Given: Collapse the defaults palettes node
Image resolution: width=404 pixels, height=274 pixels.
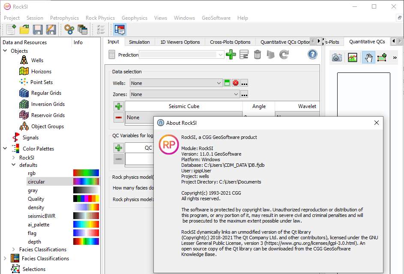Looking at the screenshot, I should click(x=14, y=165).
